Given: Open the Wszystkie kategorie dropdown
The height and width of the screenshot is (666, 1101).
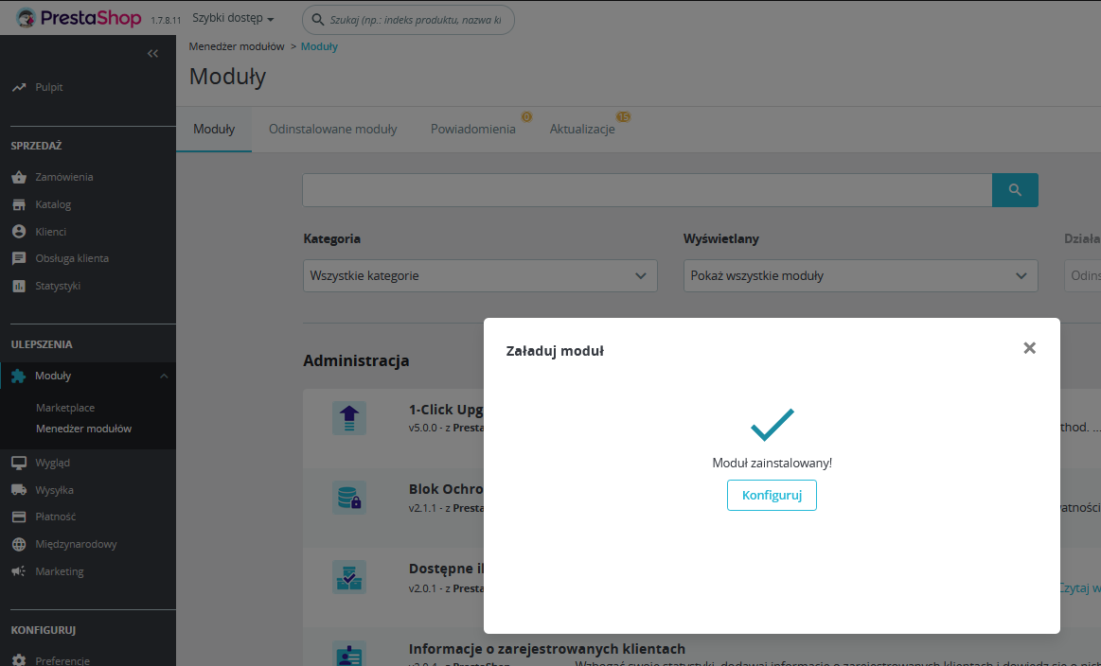Looking at the screenshot, I should (x=480, y=276).
